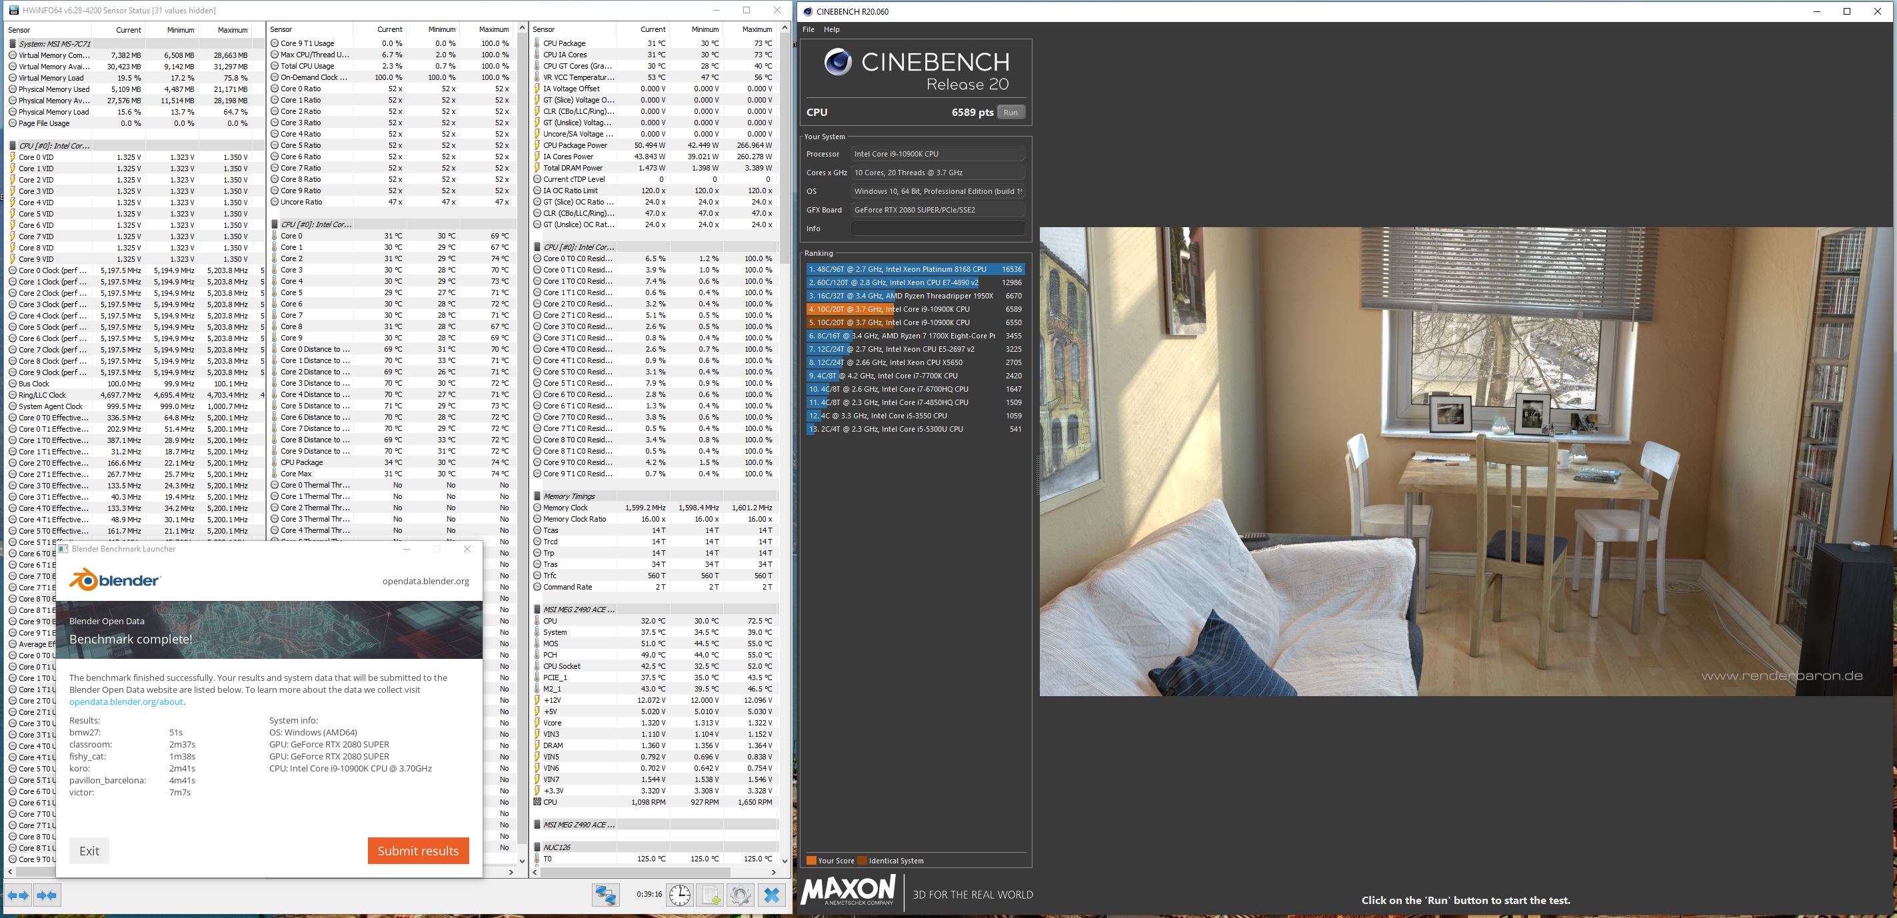1897x918 pixels.
Task: Click the Submit results button
Action: pyautogui.click(x=417, y=850)
